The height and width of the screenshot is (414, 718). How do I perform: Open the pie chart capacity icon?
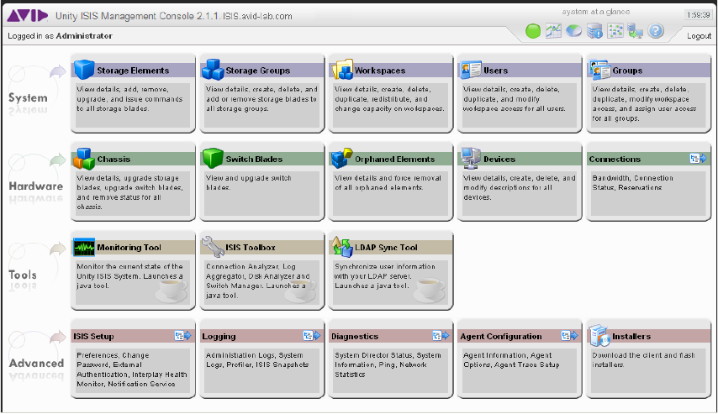coord(573,31)
